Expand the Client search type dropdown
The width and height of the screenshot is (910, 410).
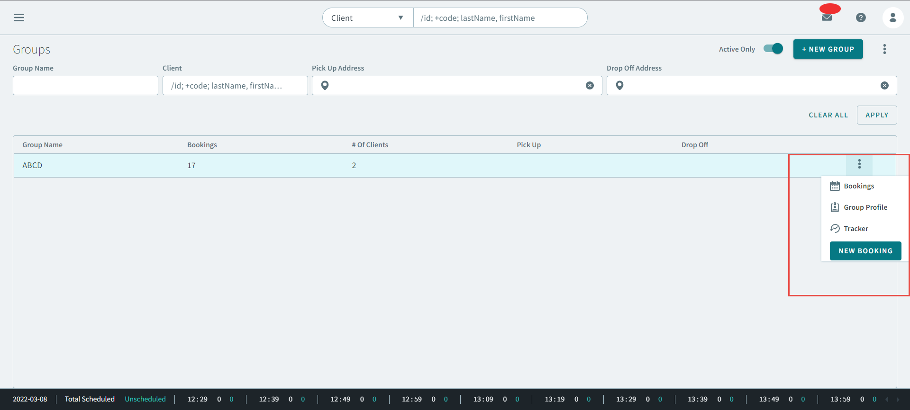click(368, 18)
